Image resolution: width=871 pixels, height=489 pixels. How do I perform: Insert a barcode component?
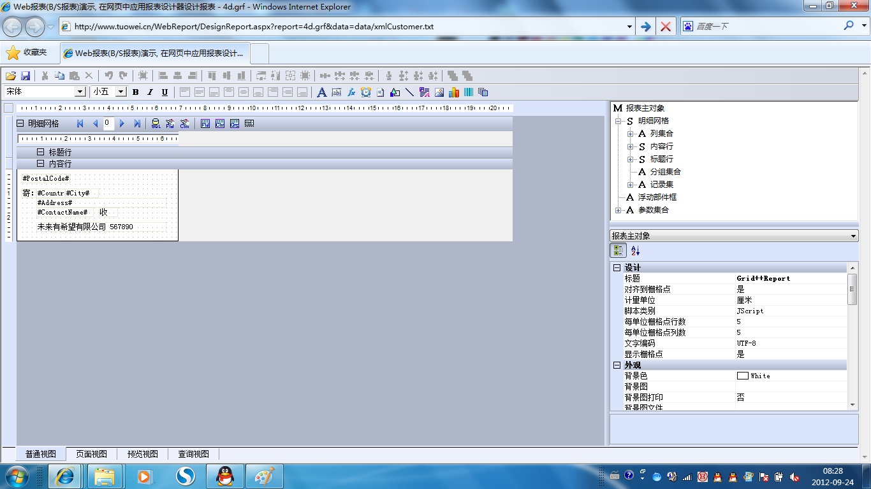(x=469, y=92)
